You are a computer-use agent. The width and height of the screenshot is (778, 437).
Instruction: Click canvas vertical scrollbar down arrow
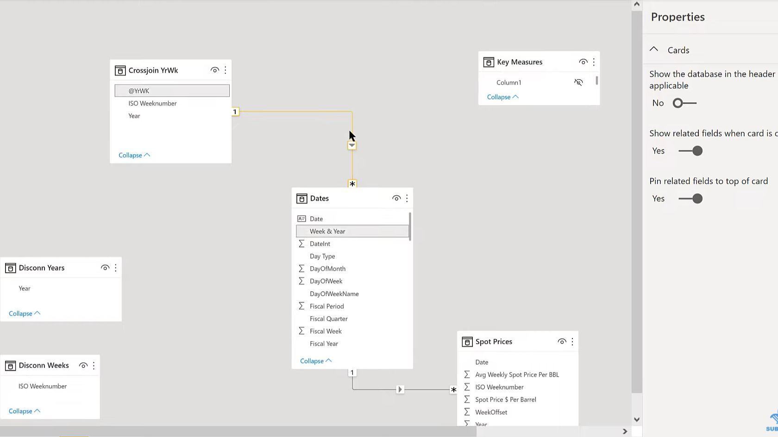point(637,419)
